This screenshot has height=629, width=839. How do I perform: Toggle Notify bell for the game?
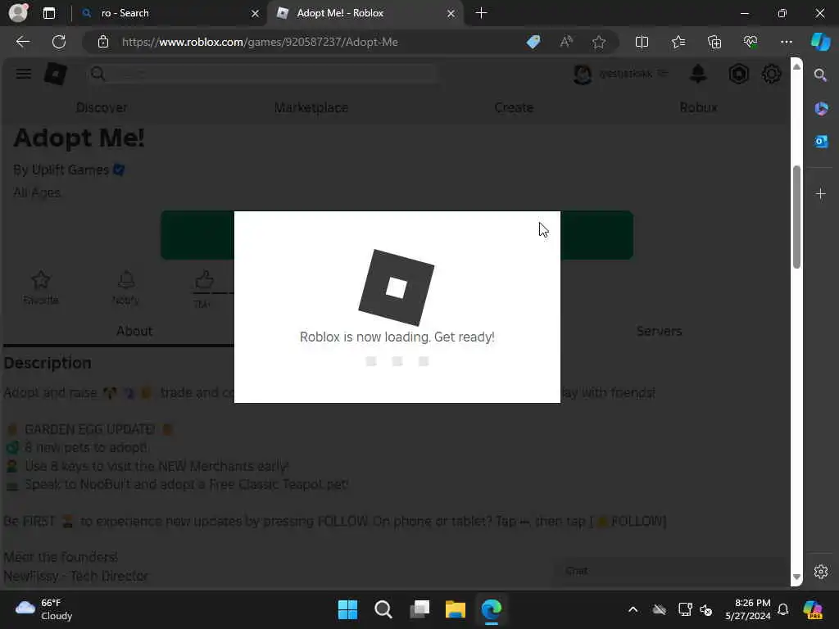point(125,287)
